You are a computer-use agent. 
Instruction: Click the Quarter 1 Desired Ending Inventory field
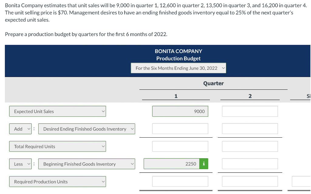[180, 129]
